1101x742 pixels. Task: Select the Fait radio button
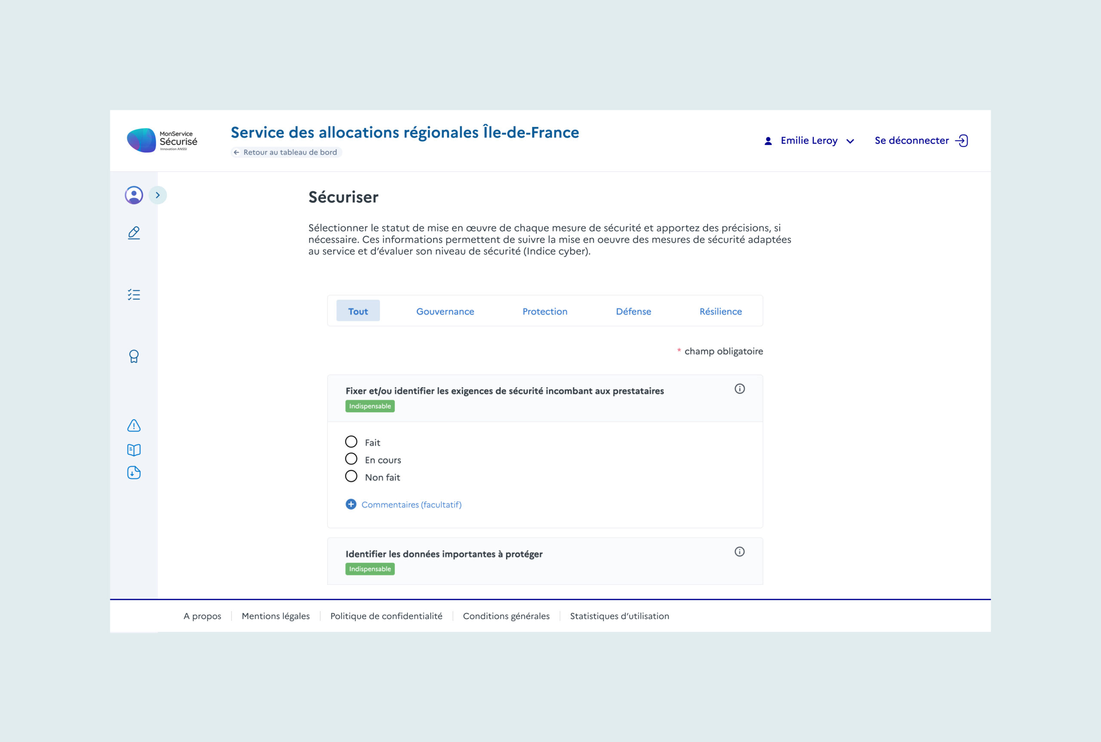351,442
